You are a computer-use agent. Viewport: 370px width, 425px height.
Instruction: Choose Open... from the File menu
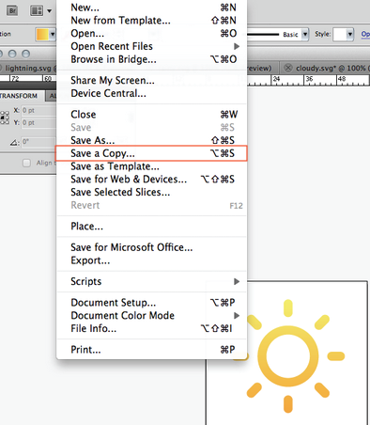click(151, 33)
